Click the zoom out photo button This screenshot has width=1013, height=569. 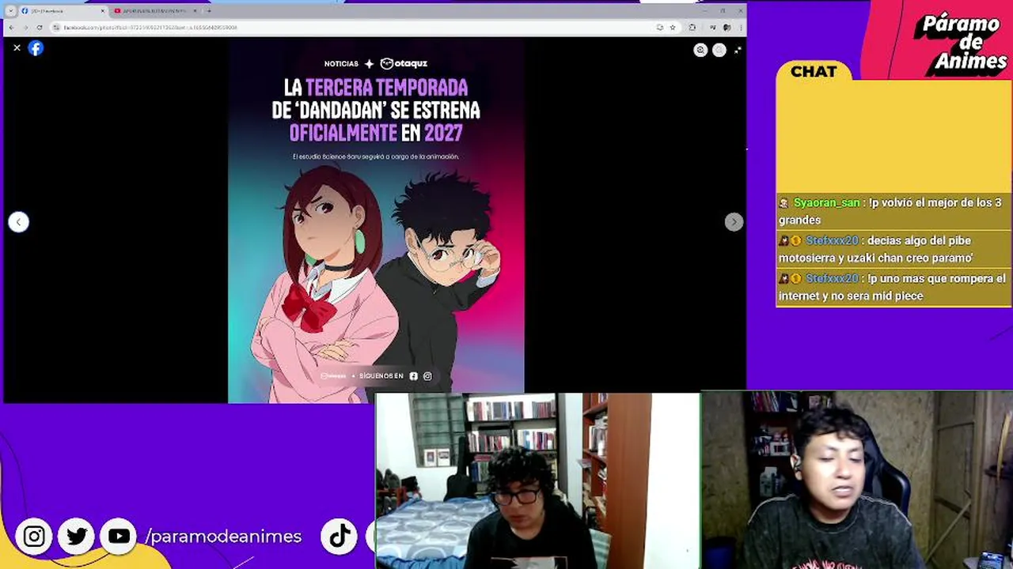click(719, 50)
